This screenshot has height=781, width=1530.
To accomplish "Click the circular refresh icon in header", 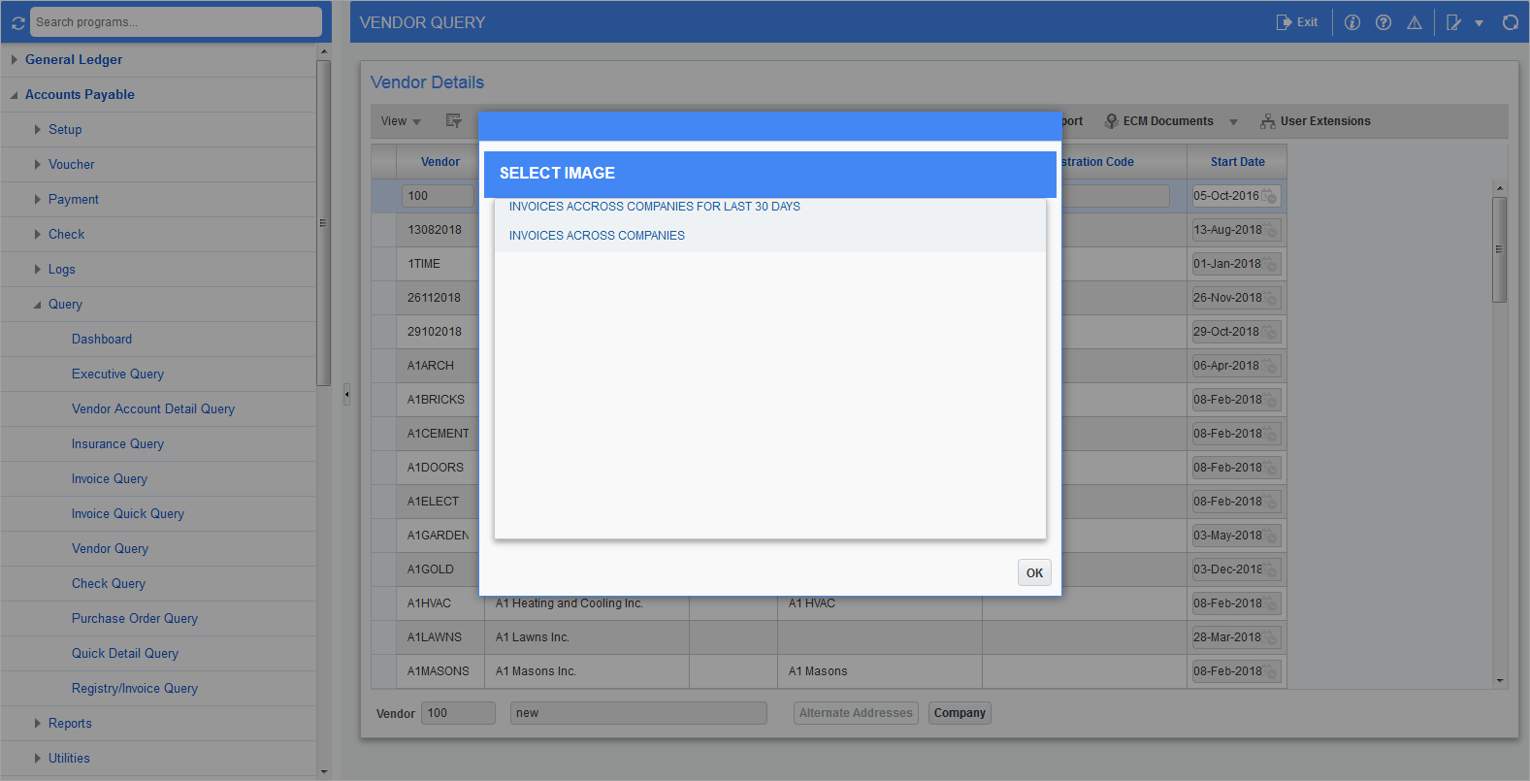I will 1510,22.
